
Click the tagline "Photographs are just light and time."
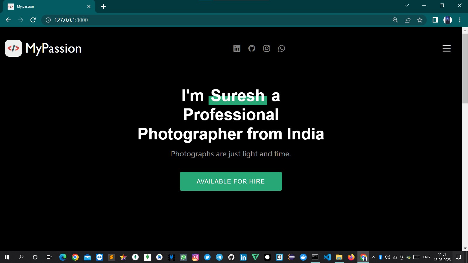(x=231, y=154)
